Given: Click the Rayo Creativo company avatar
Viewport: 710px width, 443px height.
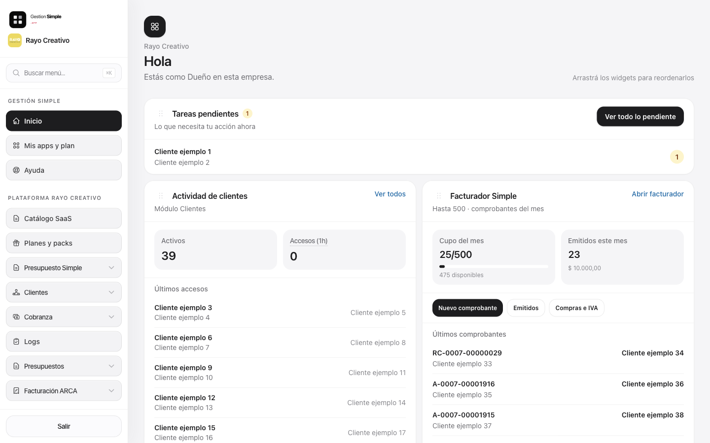Looking at the screenshot, I should tap(15, 40).
